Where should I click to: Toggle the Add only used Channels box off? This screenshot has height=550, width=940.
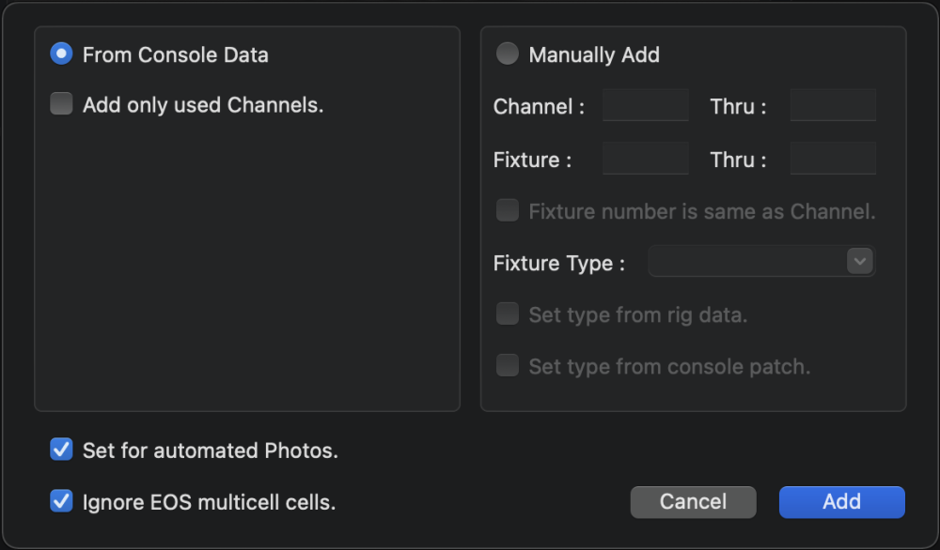click(x=60, y=103)
